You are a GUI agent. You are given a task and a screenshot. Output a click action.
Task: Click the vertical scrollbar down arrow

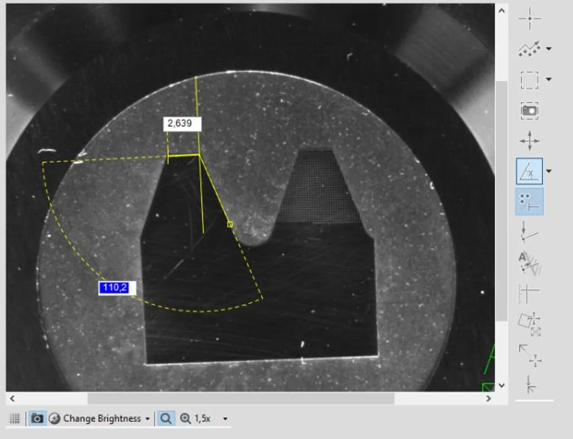coord(502,385)
